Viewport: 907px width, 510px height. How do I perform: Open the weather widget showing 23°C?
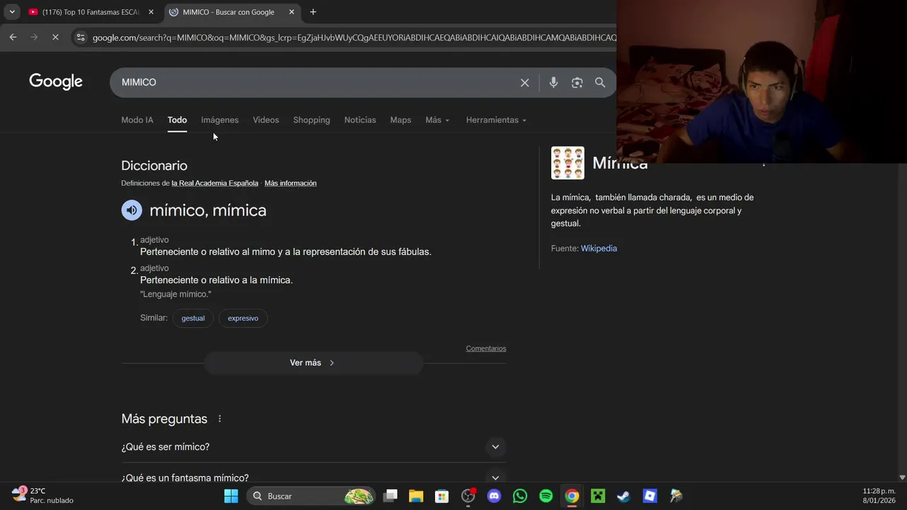pos(43,495)
